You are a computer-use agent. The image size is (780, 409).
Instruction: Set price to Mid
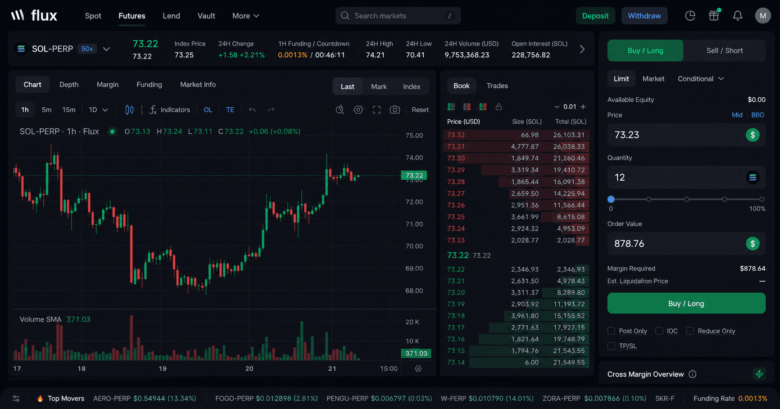pos(737,115)
